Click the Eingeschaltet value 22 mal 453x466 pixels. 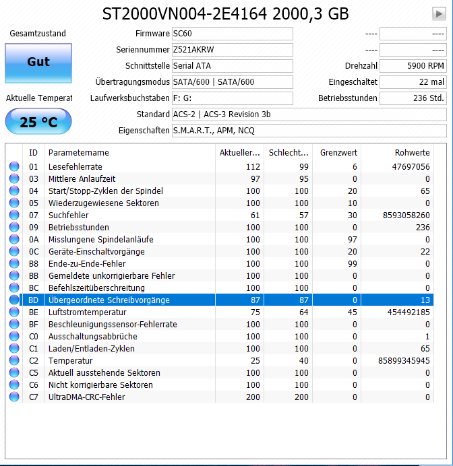tap(413, 82)
